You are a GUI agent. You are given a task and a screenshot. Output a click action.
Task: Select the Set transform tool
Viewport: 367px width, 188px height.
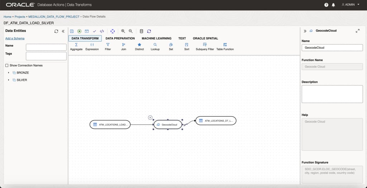[171, 47]
